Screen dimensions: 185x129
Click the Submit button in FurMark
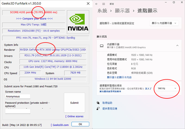point(75,103)
